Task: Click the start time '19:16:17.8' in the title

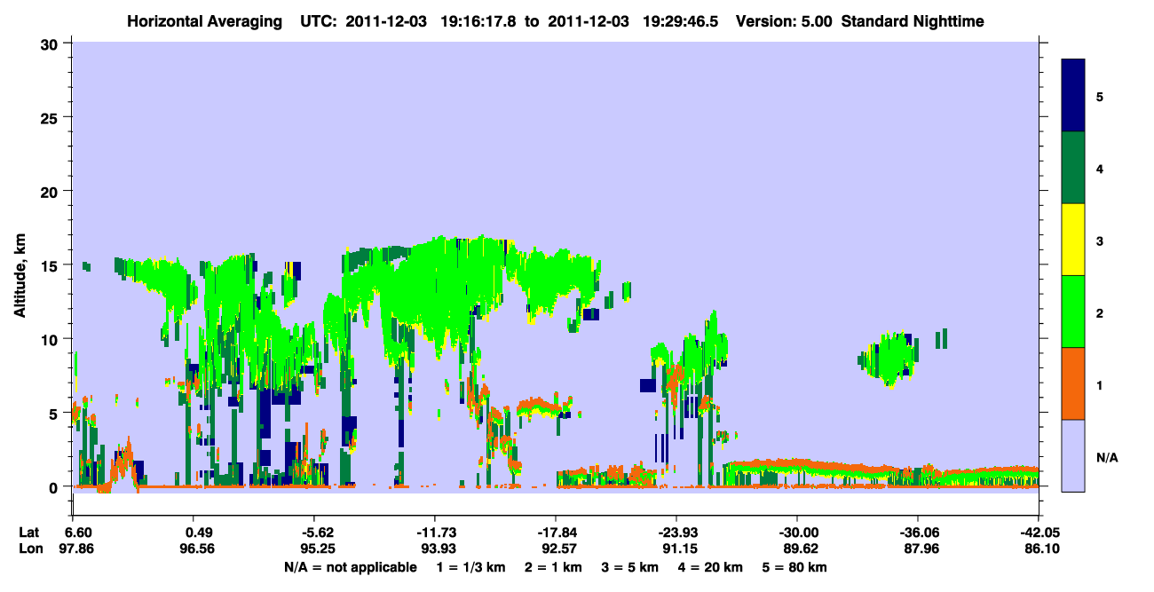Action: click(x=481, y=20)
